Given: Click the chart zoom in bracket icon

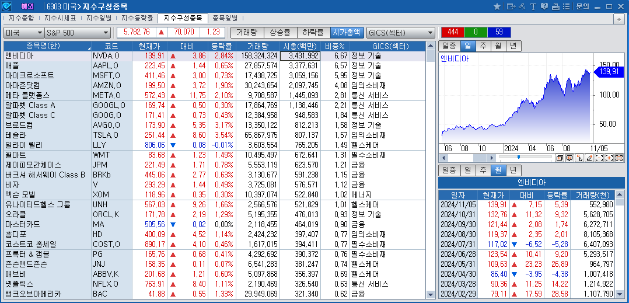Looking at the screenshot, I should click(609, 158).
